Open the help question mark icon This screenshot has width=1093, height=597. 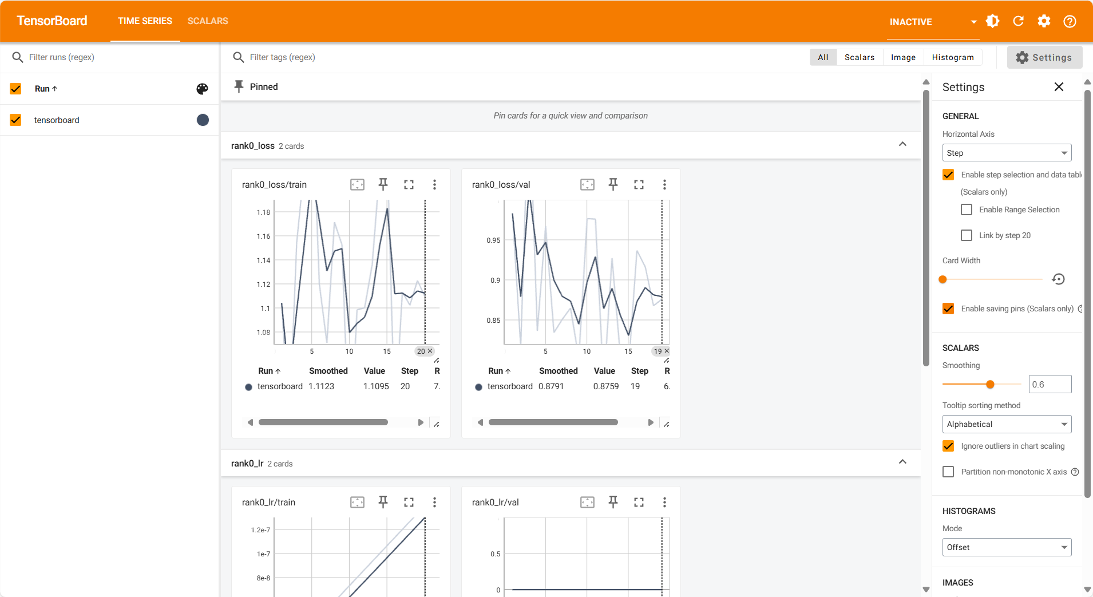click(1070, 21)
